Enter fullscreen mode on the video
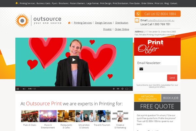Screen dimensions: 196x131 coord(131,89)
